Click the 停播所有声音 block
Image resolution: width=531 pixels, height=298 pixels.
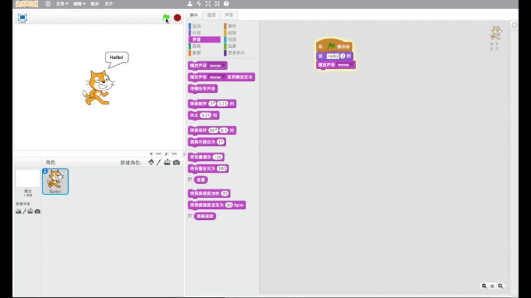click(x=202, y=89)
